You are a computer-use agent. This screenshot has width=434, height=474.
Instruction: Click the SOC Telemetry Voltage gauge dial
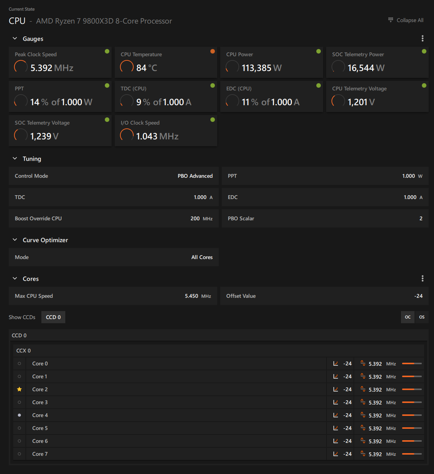click(21, 136)
